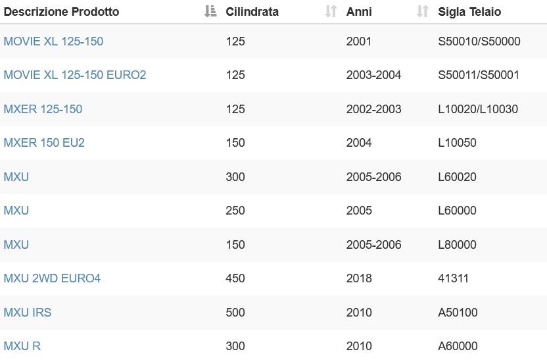Viewport: 547px width, 360px height.
Task: Open the MXU 250 link with frame L60000
Action: [16, 210]
